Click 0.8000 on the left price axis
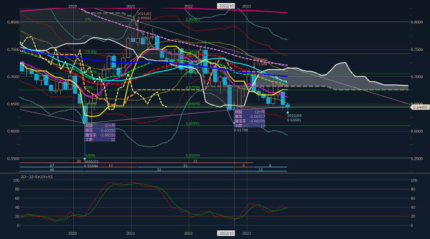The image size is (430, 239). tap(14, 22)
